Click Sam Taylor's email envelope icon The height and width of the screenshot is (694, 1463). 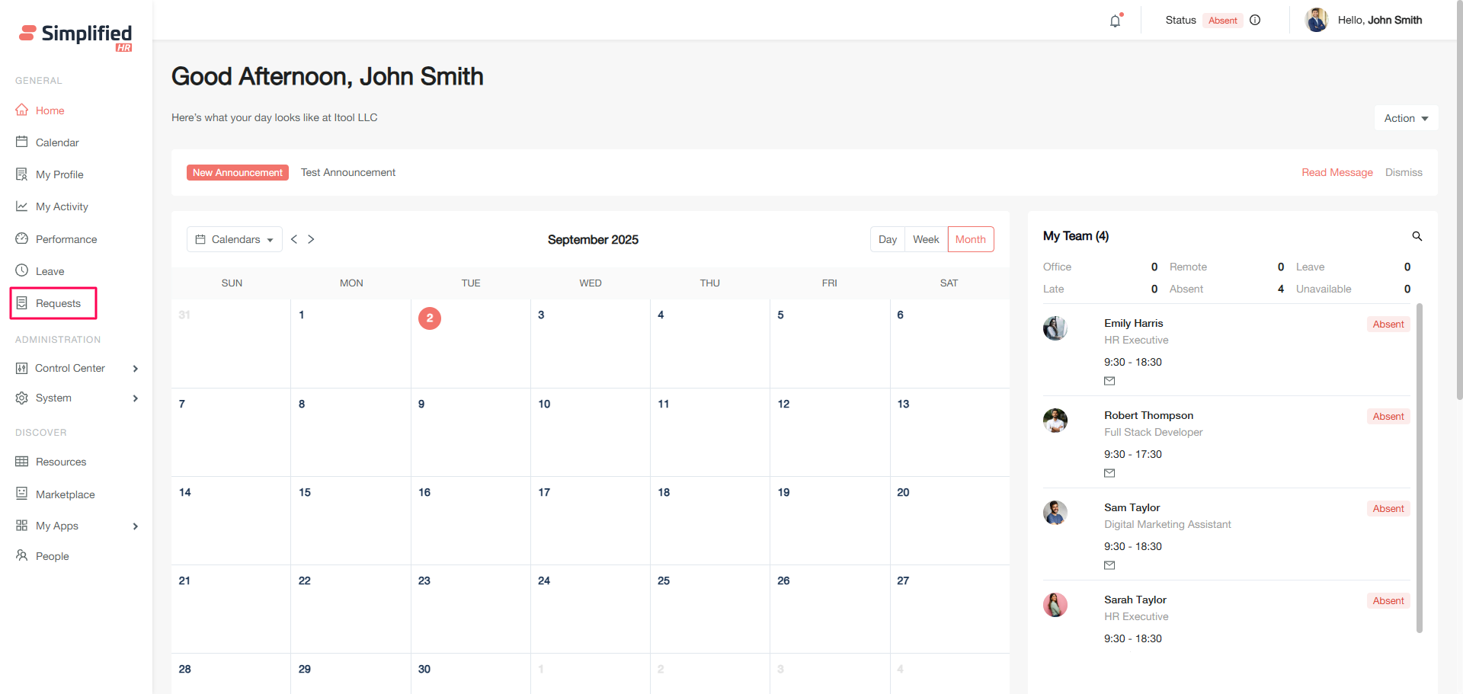(1109, 565)
